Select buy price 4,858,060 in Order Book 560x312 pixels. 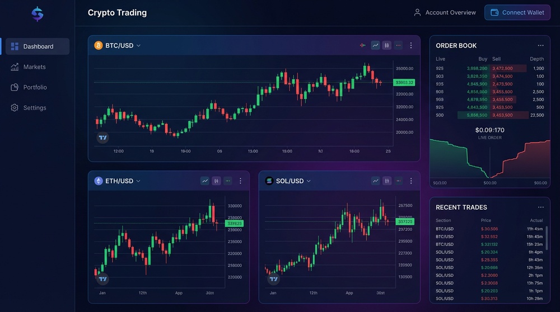(x=477, y=92)
